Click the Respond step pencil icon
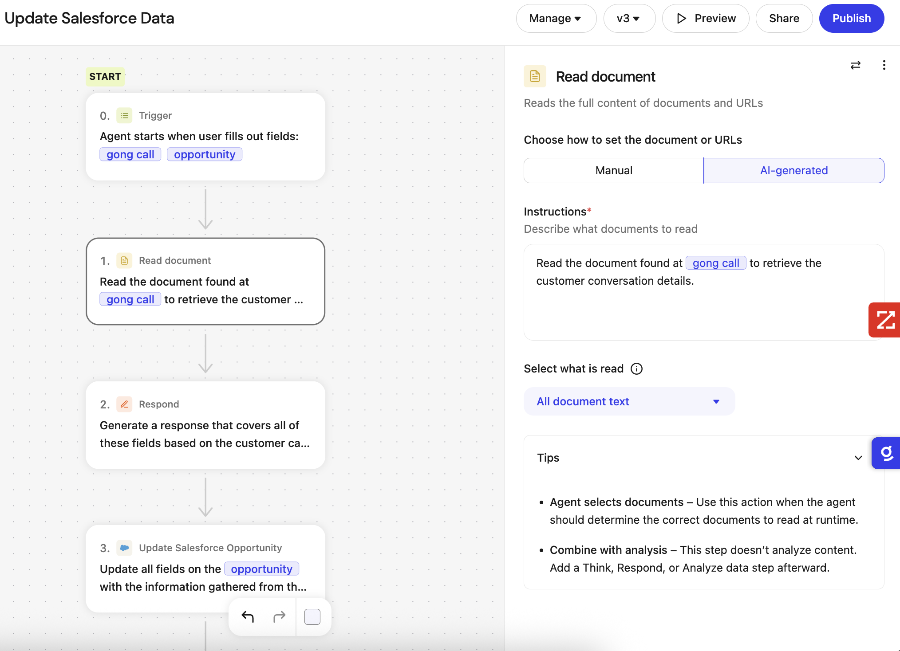 (x=124, y=404)
